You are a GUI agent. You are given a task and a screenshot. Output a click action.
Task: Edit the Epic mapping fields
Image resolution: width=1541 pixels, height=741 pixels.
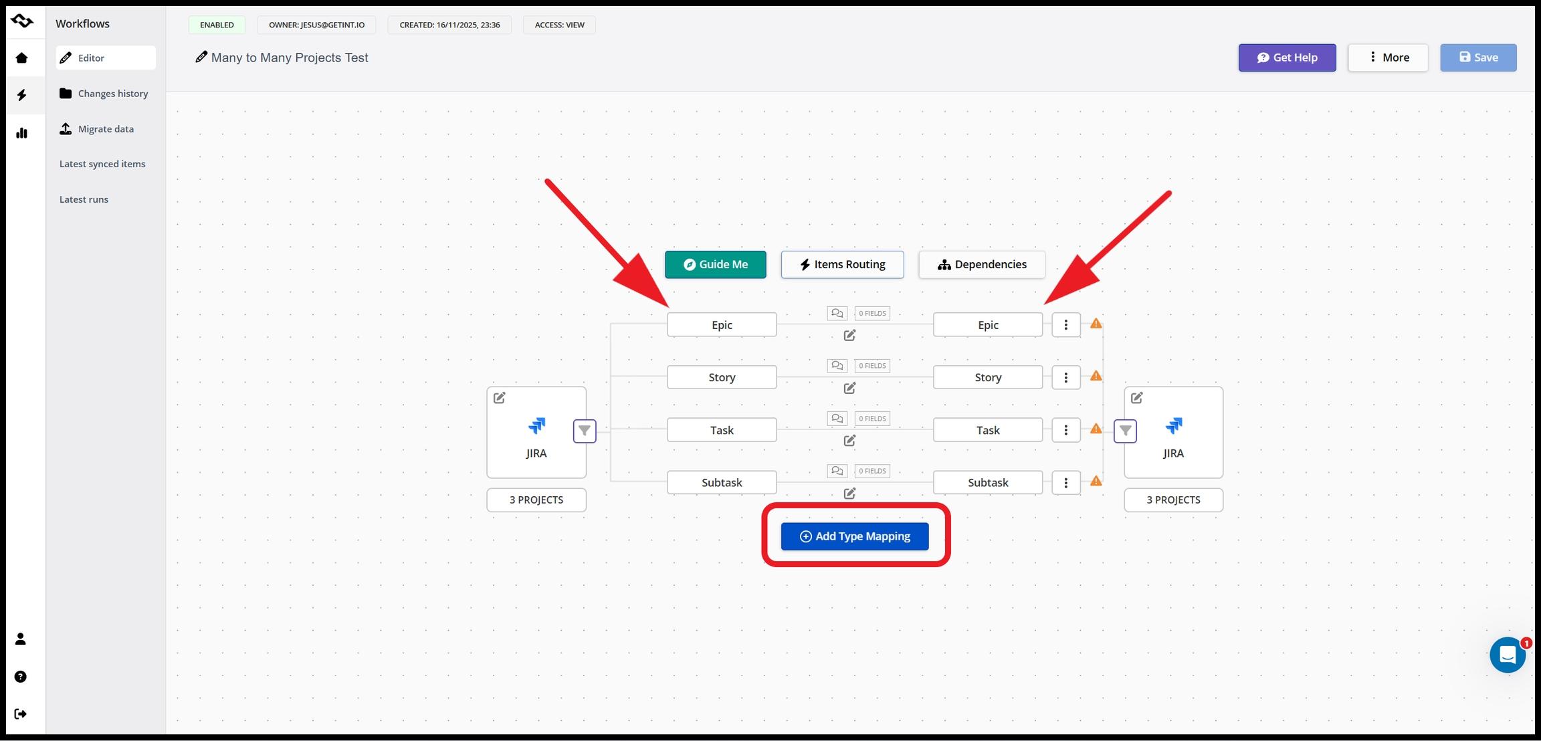click(849, 335)
